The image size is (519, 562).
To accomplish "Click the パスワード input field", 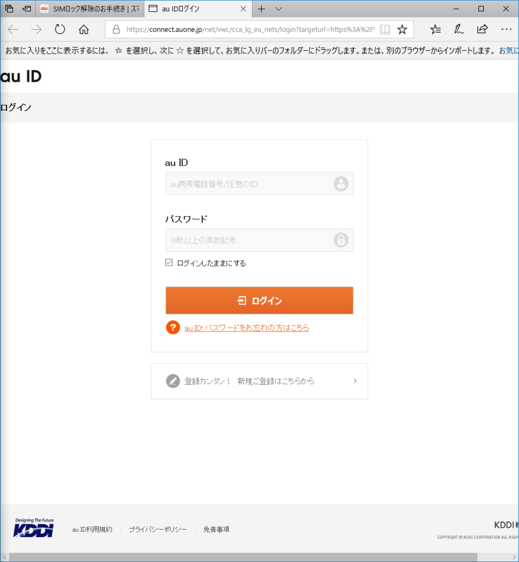I will 259,240.
